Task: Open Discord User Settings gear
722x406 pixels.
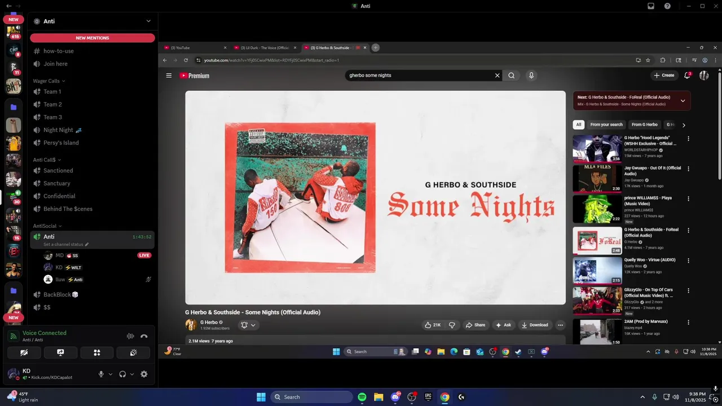Action: pos(144,374)
